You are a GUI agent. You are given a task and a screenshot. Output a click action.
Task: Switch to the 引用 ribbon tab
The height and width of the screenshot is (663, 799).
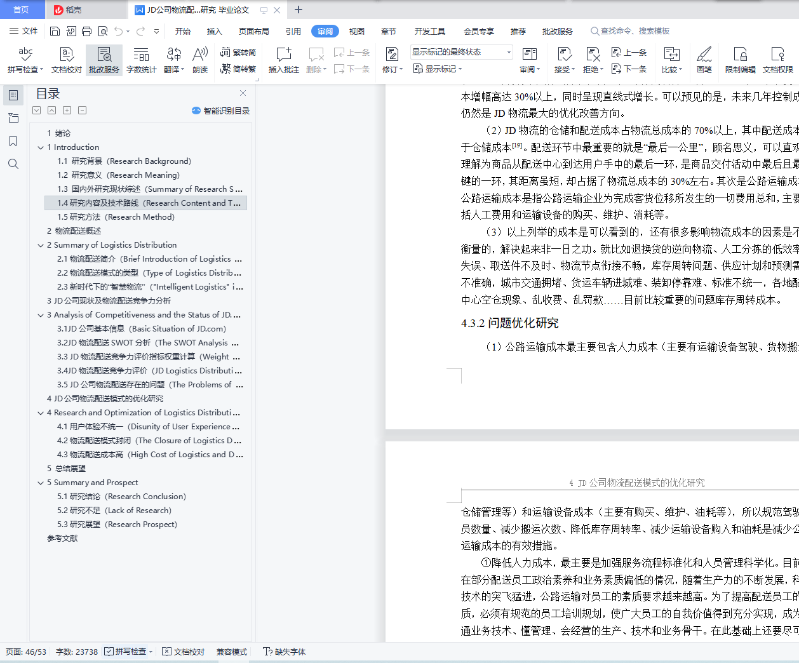point(293,31)
